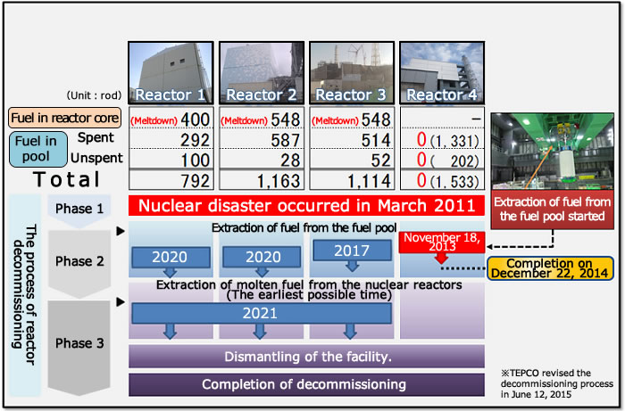Select the orange 'Fuel in reactor core' label

coord(66,118)
